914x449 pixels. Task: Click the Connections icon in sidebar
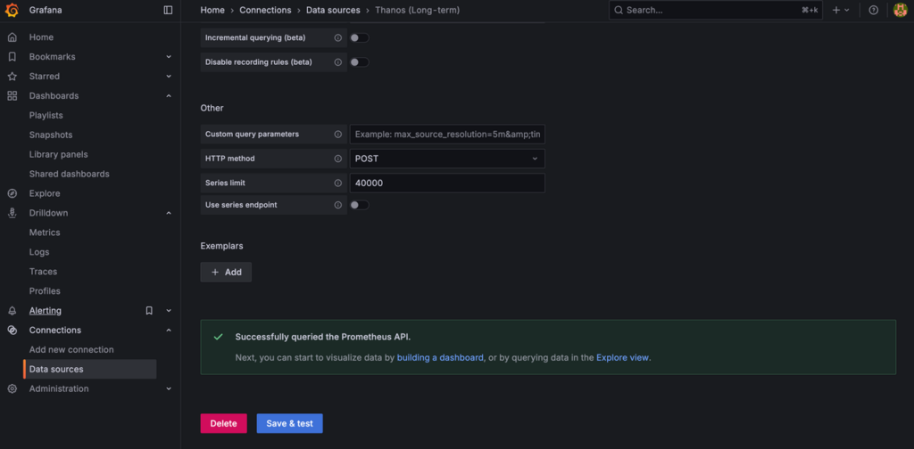pos(12,331)
